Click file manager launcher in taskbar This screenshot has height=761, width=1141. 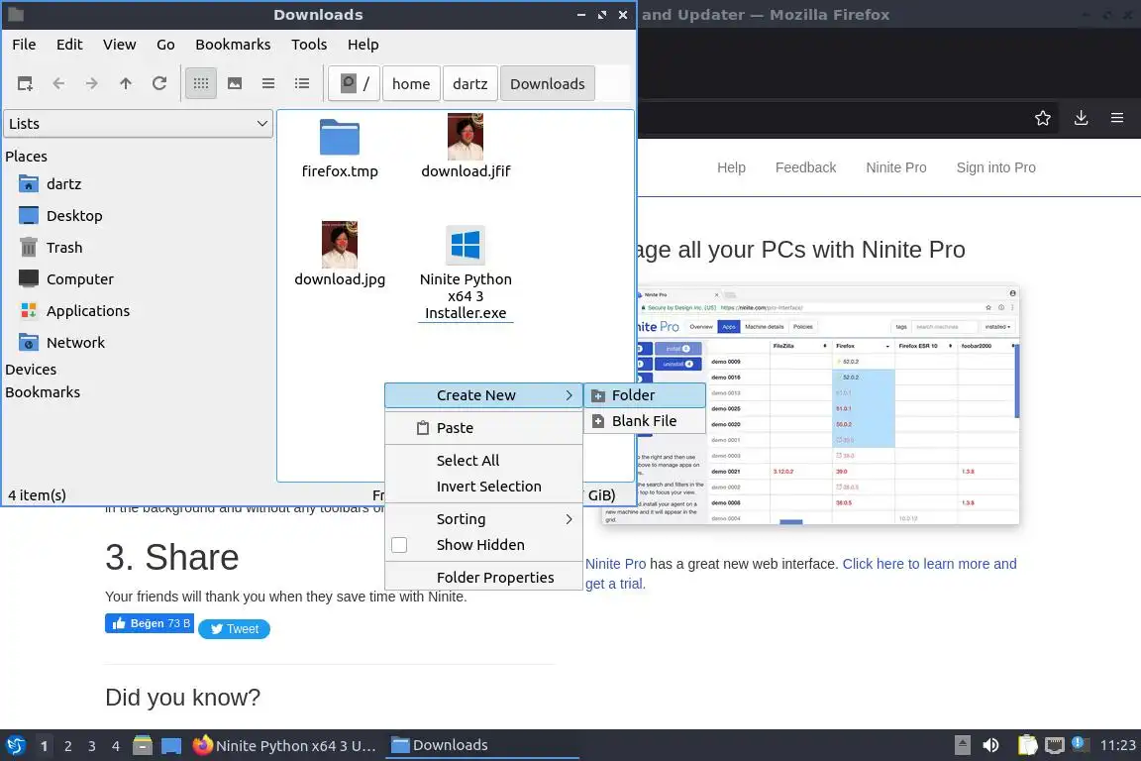point(143,746)
